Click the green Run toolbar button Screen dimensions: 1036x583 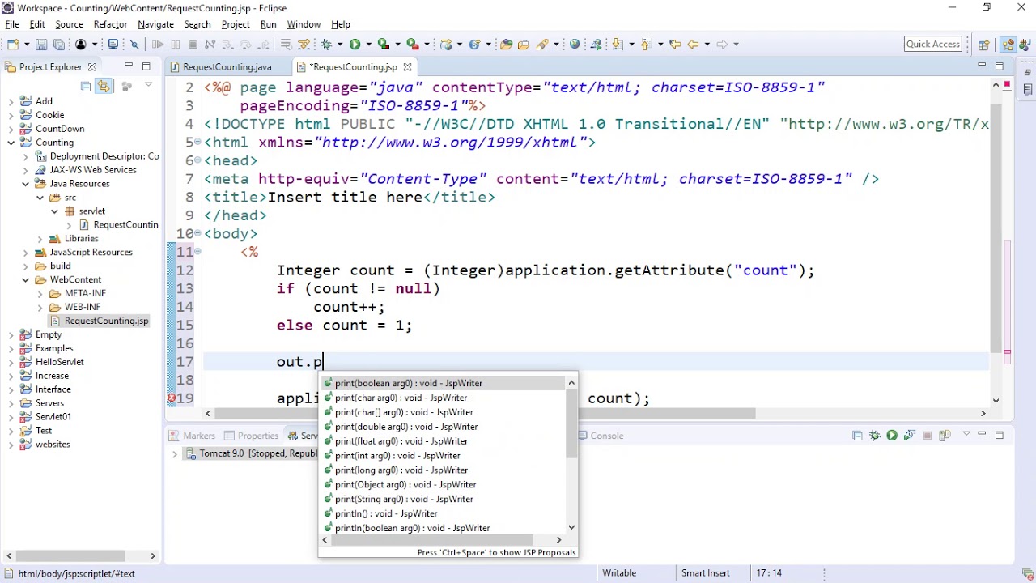[355, 45]
